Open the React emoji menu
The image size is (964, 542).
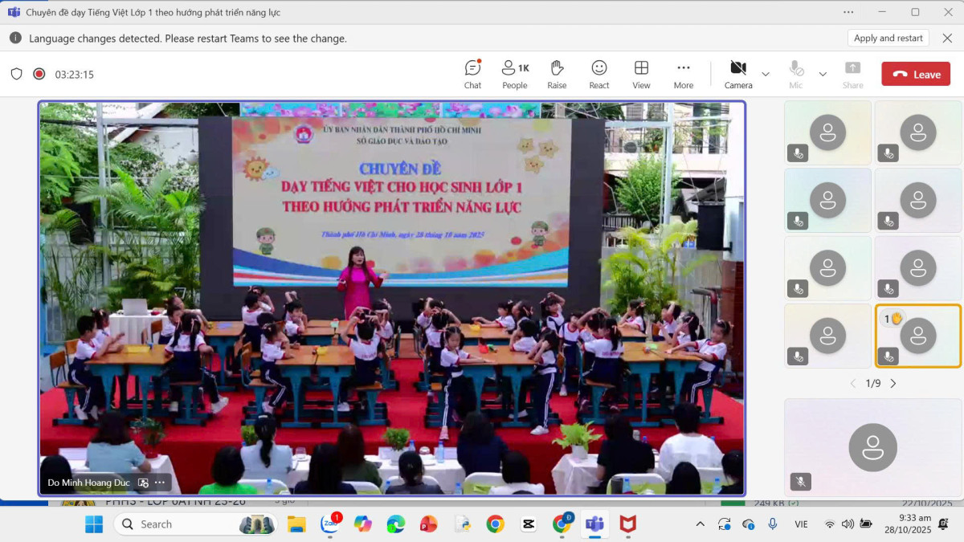(599, 74)
